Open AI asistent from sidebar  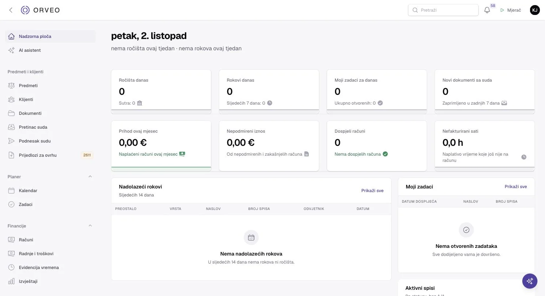[50, 50]
